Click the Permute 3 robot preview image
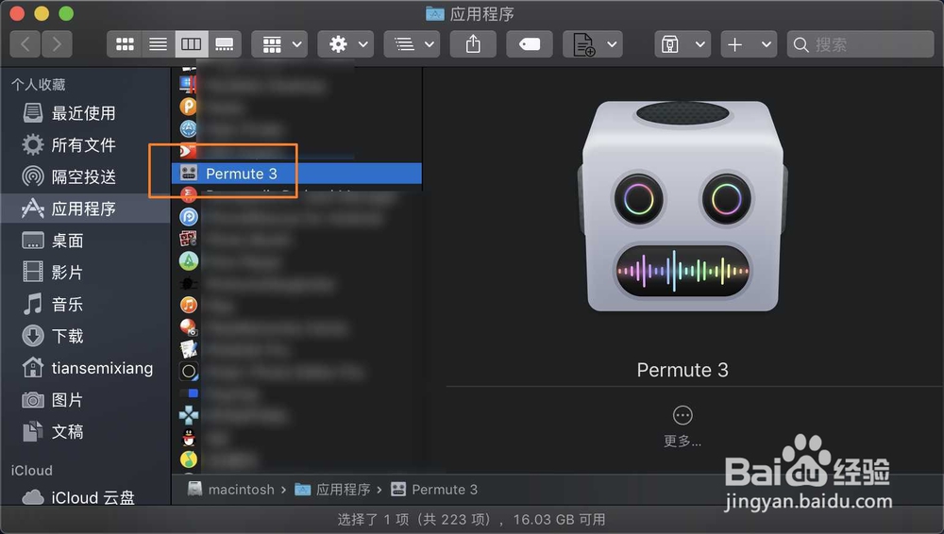The width and height of the screenshot is (944, 534). click(683, 207)
